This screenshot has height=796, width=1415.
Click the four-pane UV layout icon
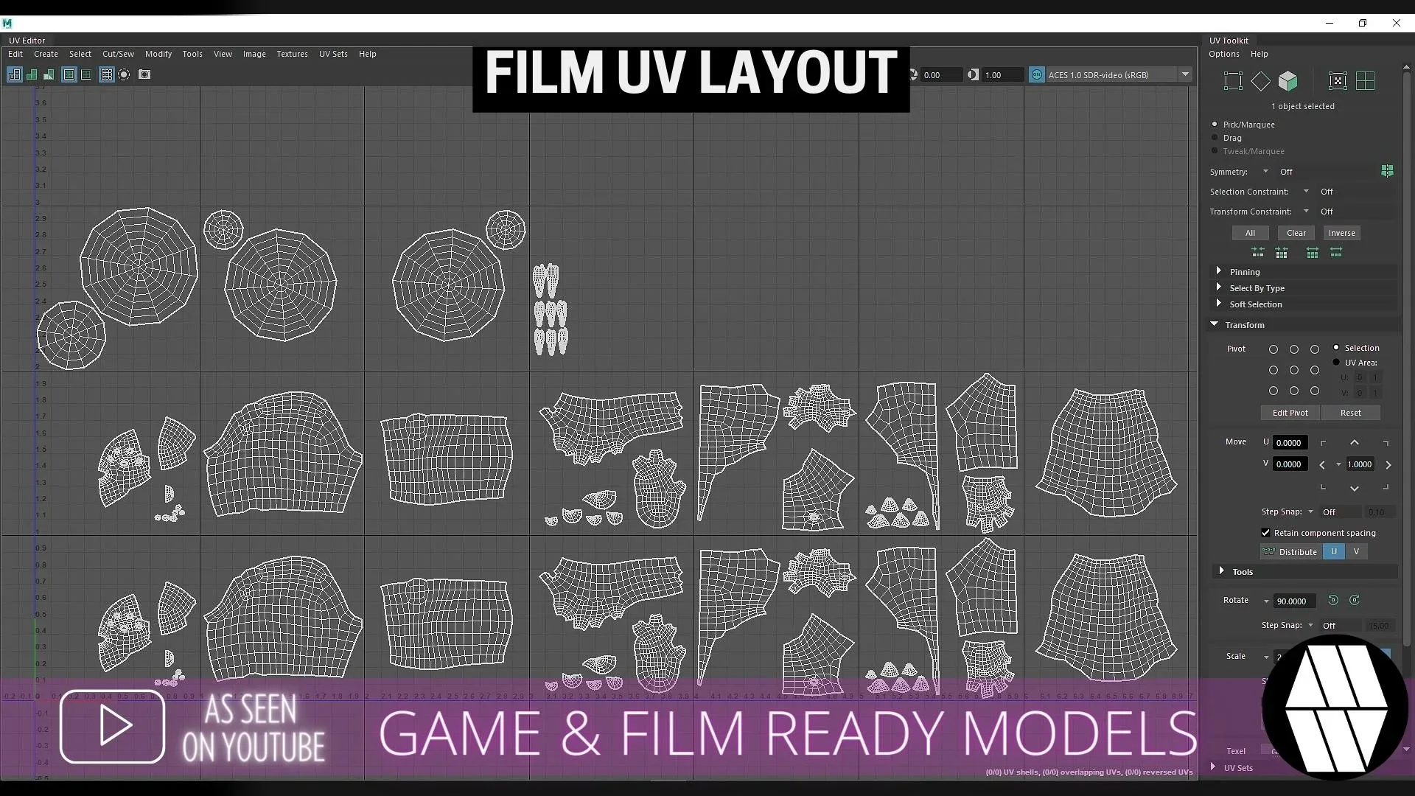pos(1365,80)
